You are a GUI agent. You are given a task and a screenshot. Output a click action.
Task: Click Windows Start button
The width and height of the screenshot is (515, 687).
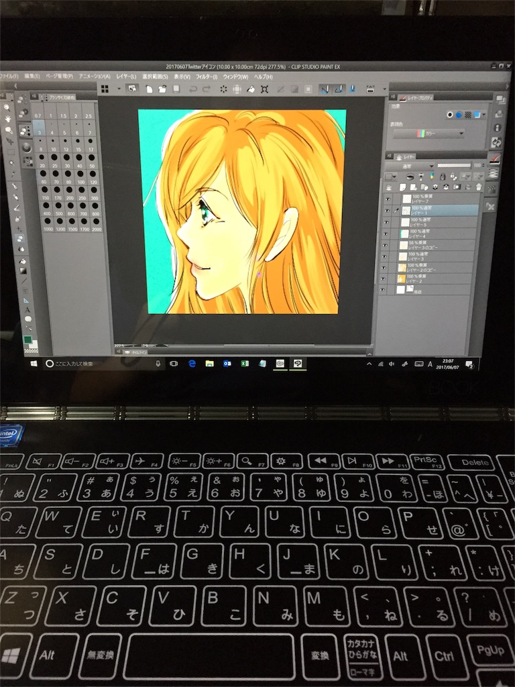(x=34, y=363)
